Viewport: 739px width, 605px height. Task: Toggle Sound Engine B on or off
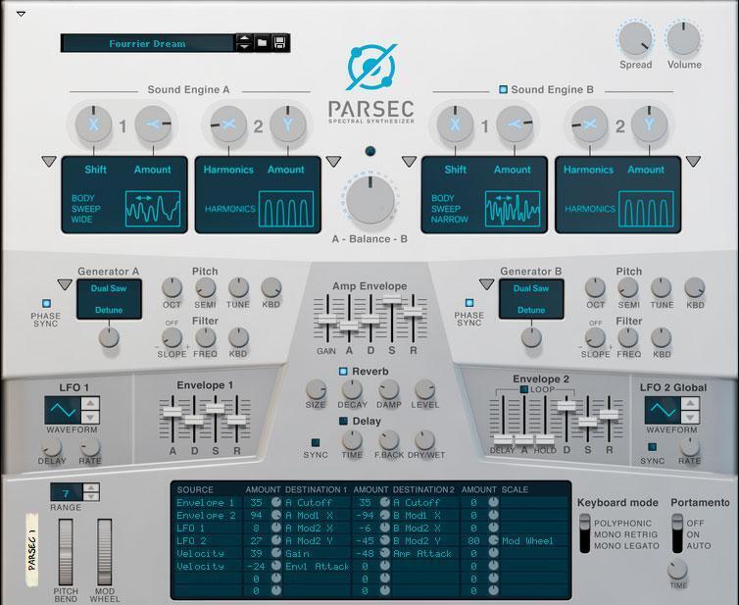pyautogui.click(x=503, y=89)
